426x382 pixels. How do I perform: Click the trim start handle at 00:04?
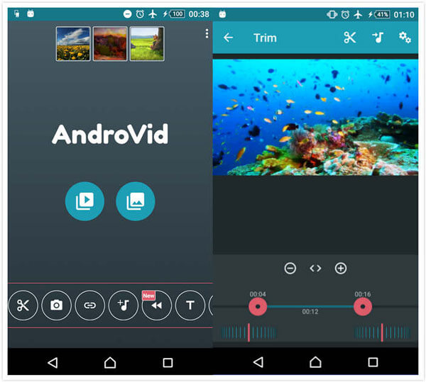click(258, 306)
